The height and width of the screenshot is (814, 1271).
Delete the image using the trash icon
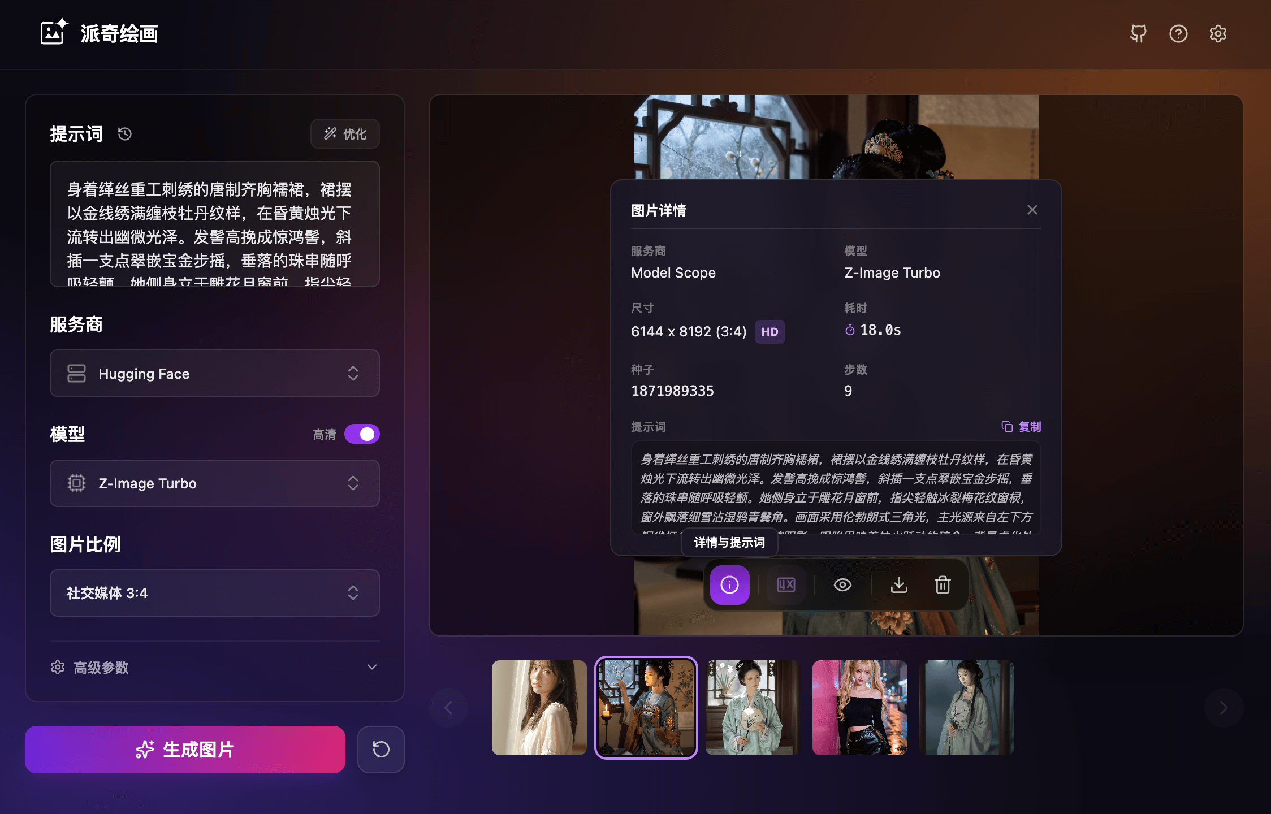pyautogui.click(x=942, y=585)
